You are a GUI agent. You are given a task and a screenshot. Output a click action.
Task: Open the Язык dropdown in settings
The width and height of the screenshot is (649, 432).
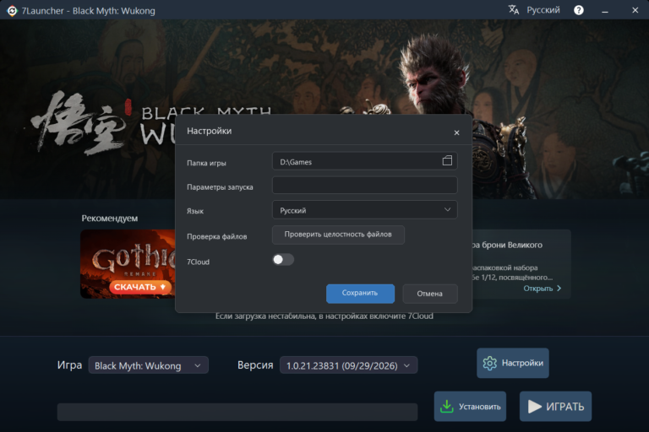point(365,210)
